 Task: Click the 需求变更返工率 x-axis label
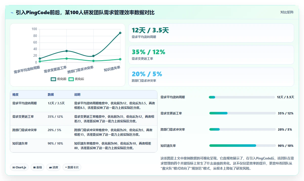(55, 69)
